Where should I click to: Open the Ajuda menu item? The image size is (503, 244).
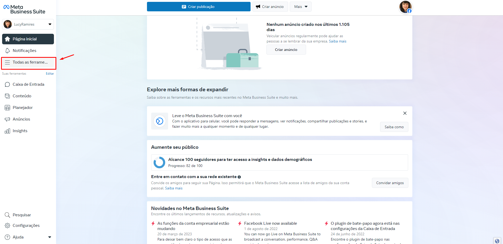click(x=28, y=237)
